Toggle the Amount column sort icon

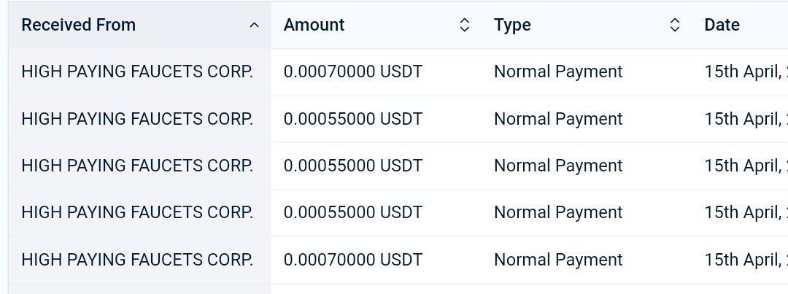click(x=465, y=25)
